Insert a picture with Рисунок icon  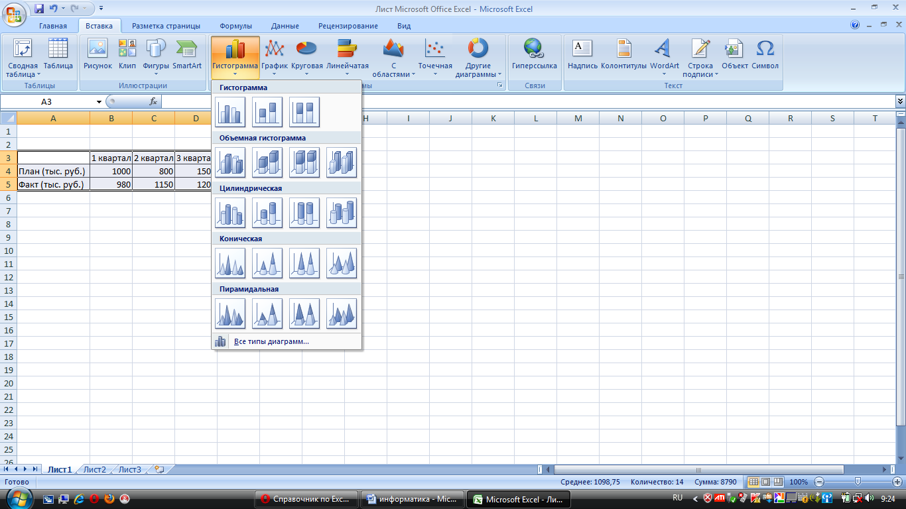tap(97, 55)
